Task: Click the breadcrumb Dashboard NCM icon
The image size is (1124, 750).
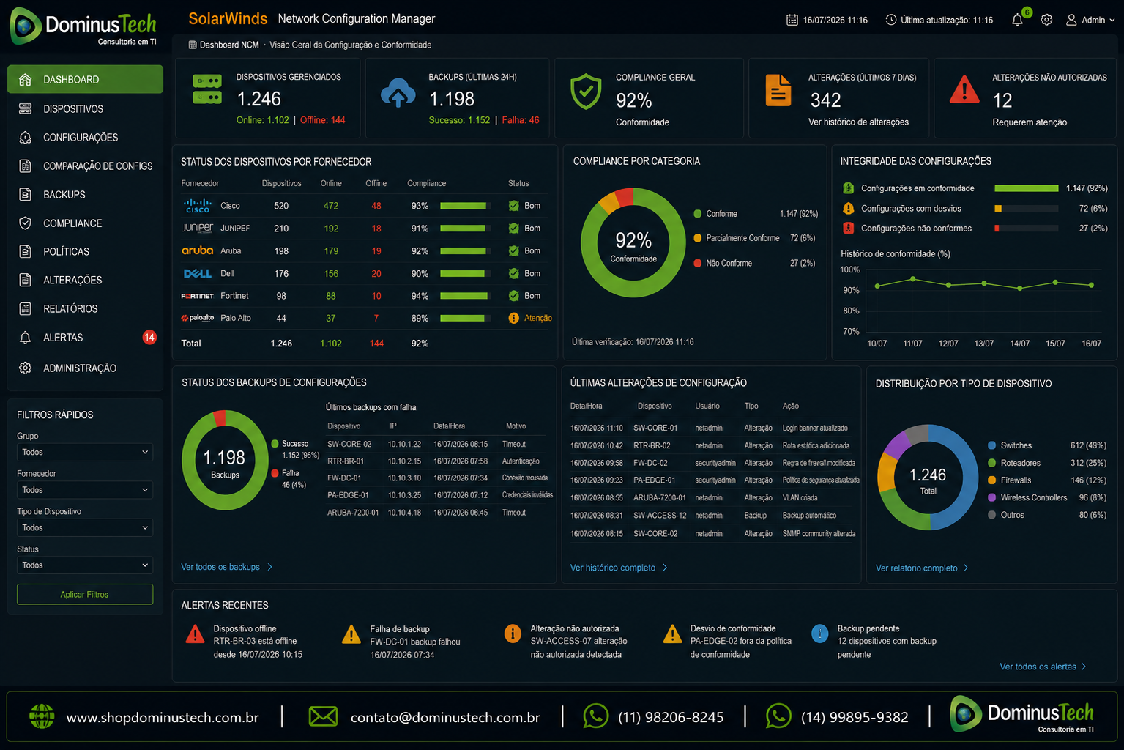Action: click(x=193, y=45)
